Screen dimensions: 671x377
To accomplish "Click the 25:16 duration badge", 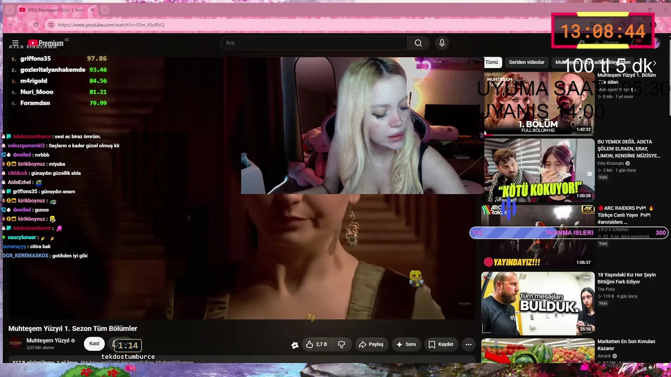I will pyautogui.click(x=585, y=329).
